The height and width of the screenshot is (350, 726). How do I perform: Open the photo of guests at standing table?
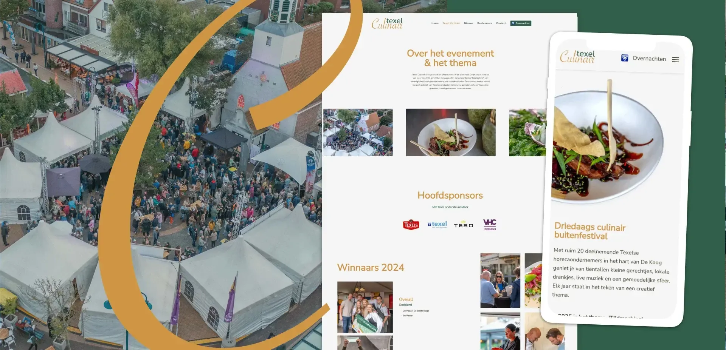(500, 281)
